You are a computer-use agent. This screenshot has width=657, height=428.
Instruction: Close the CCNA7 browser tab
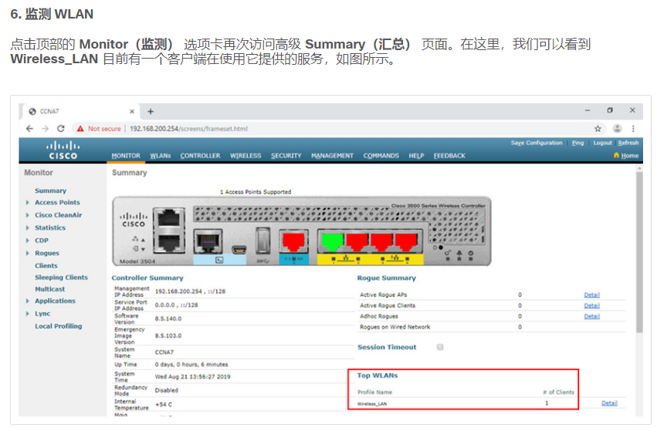coord(134,111)
